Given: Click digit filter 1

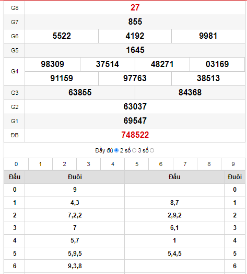Looking at the screenshot, I should pos(40,164).
